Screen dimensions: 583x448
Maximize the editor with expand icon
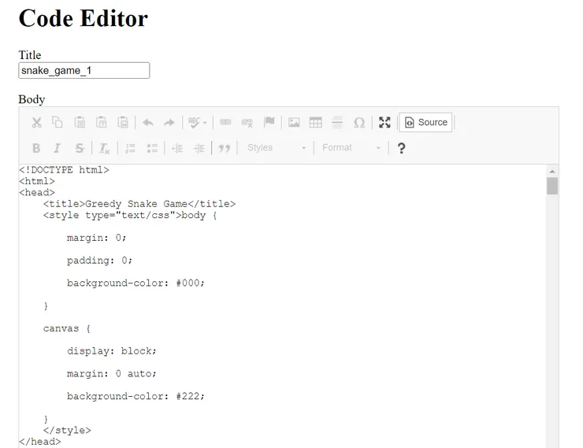pyautogui.click(x=384, y=123)
